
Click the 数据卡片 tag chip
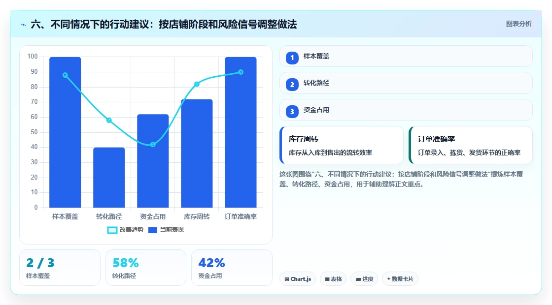400,278
